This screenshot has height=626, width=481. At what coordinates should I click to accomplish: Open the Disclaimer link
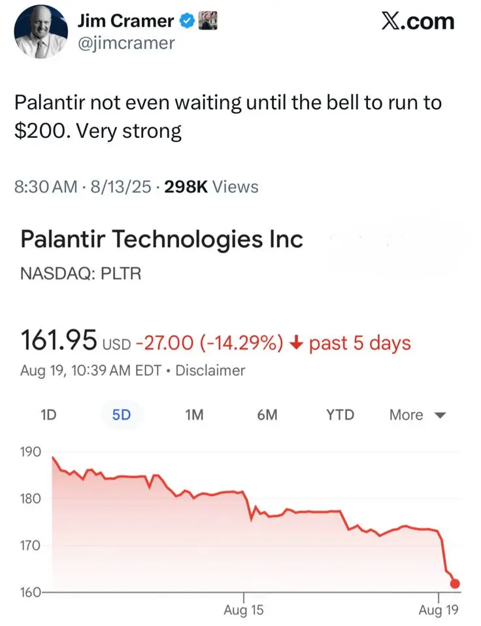coord(210,370)
